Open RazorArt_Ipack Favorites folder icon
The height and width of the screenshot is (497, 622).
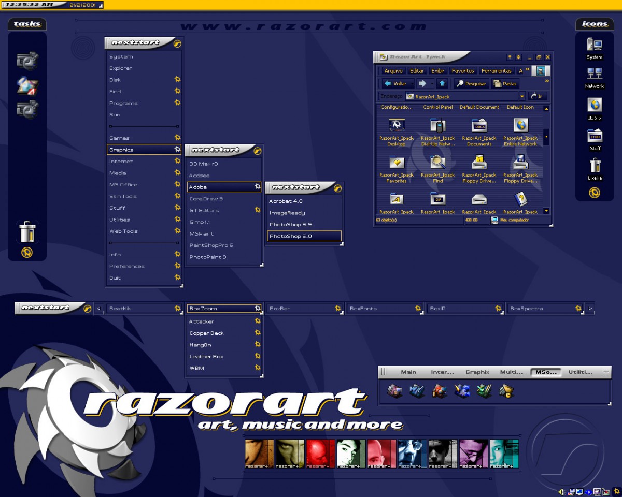[x=397, y=163]
